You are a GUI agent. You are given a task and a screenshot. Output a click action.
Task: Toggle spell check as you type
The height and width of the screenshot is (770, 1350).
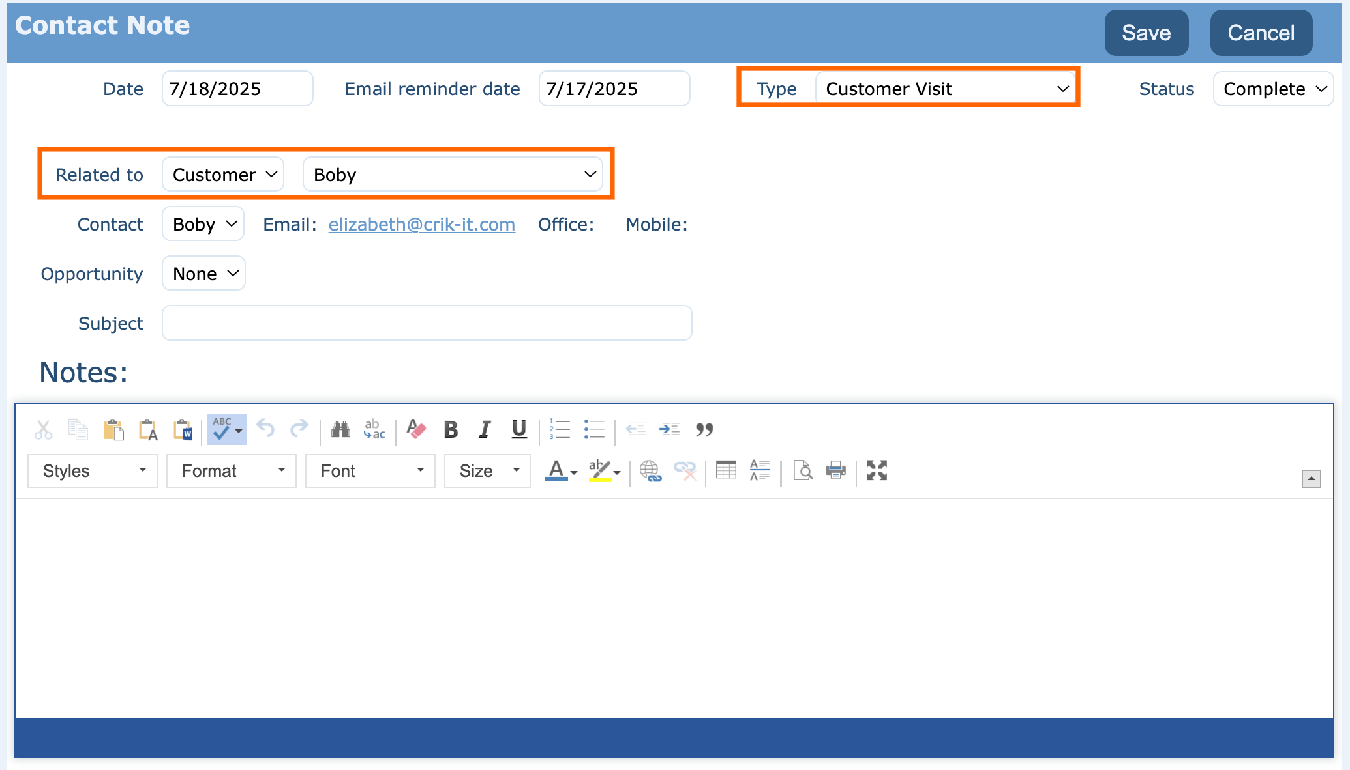222,429
